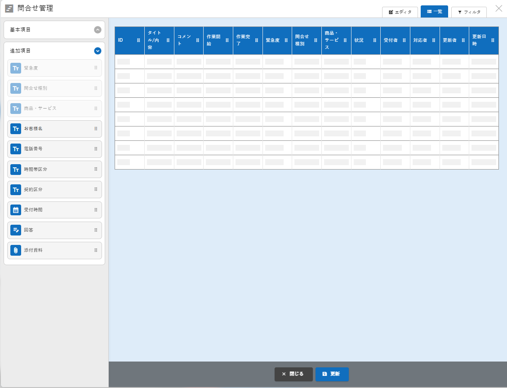Click the grip icon in 更新日時 column header

493,40
